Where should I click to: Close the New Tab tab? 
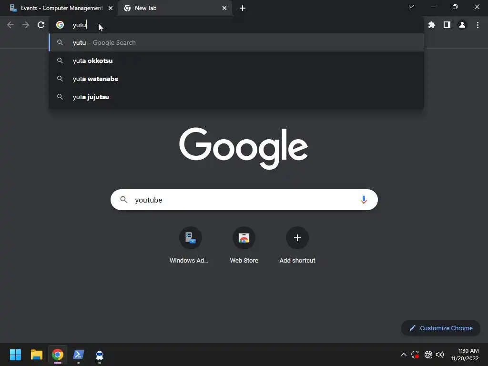click(x=224, y=8)
